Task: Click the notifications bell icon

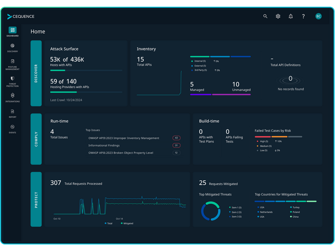Action: click(290, 16)
